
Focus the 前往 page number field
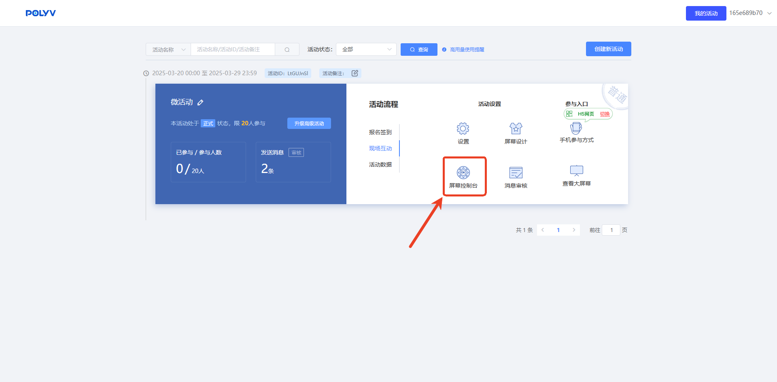pos(611,230)
